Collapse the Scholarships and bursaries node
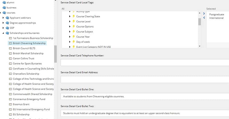 (3, 33)
